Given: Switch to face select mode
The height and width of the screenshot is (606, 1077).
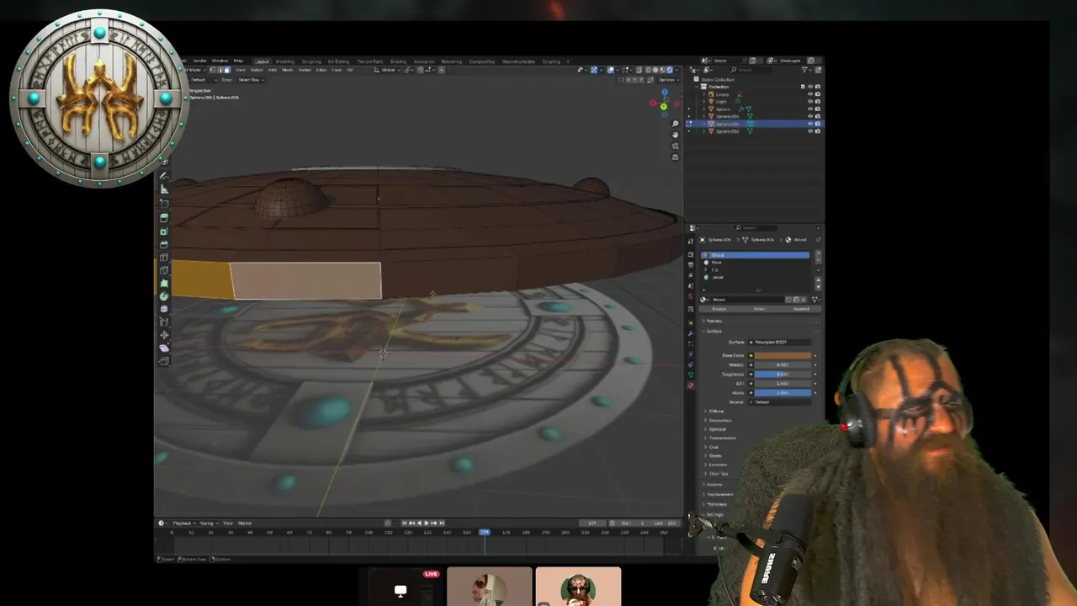Looking at the screenshot, I should (227, 70).
